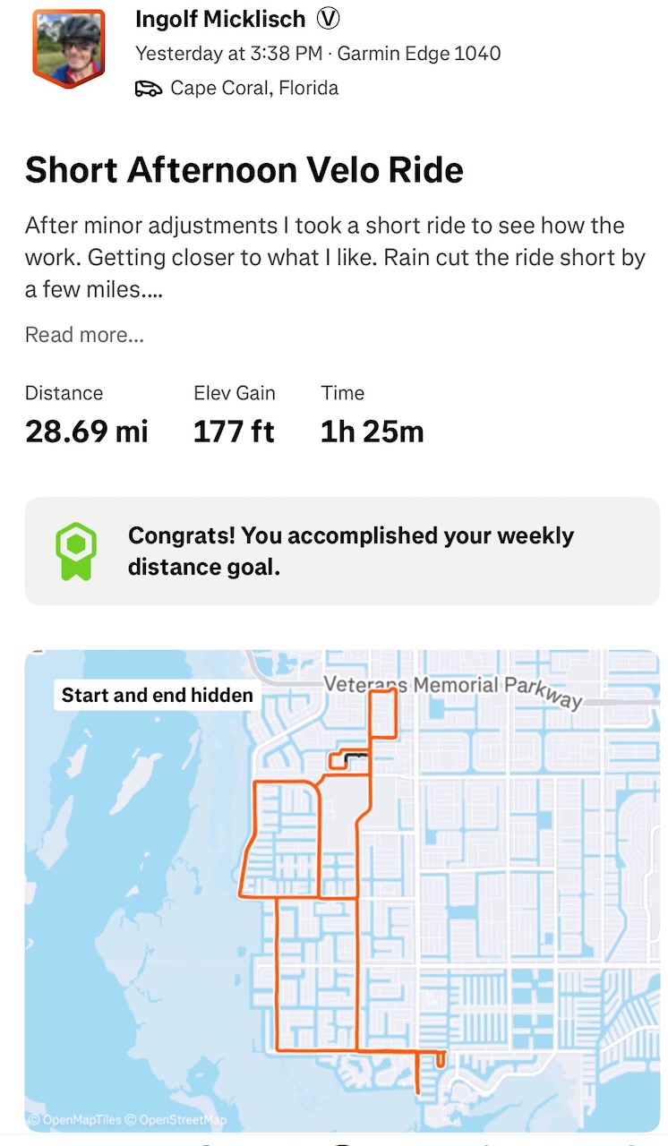Click the ride description paragraph
This screenshot has width=668, height=1146.
(335, 258)
